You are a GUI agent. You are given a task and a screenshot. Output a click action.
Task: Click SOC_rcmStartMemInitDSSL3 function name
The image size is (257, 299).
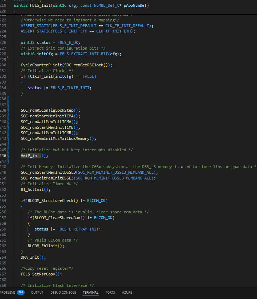(48, 172)
